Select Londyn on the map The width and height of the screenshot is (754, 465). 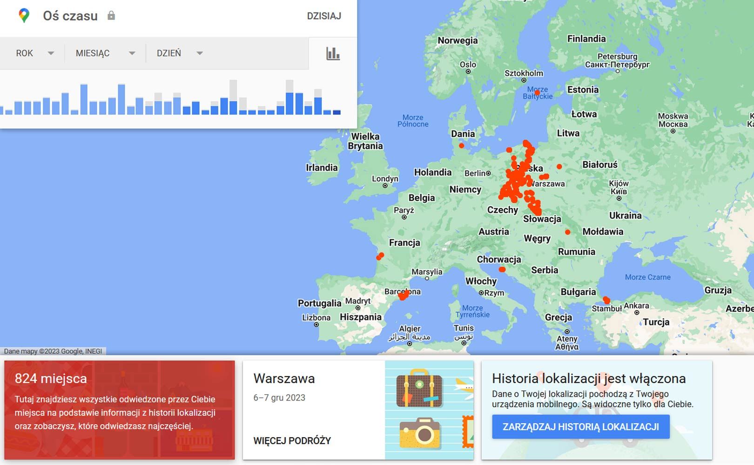[385, 179]
